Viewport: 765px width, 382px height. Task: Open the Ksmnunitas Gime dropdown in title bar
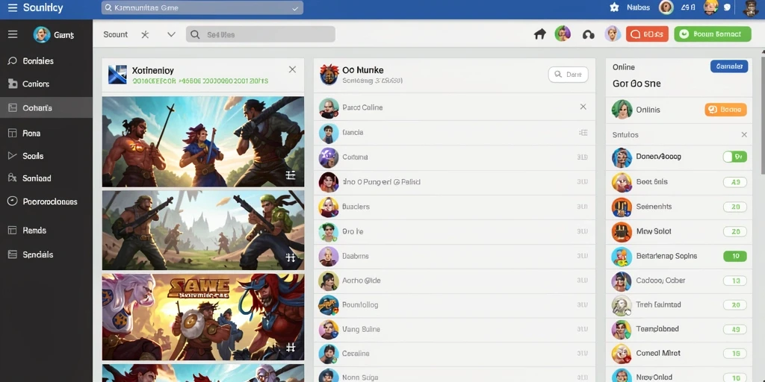(202, 7)
